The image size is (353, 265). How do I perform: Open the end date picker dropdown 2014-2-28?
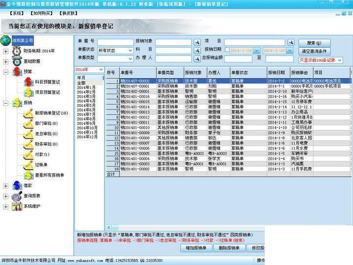pyautogui.click(x=290, y=51)
